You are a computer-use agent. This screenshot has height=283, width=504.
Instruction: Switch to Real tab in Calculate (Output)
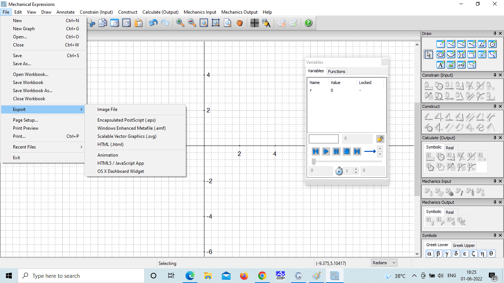[450, 148]
